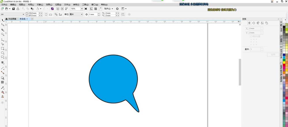Select the Parallel Dimension line tool
The width and height of the screenshot is (288, 127).
click(2, 68)
